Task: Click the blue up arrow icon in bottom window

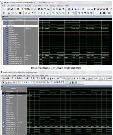Action: (x=50, y=78)
